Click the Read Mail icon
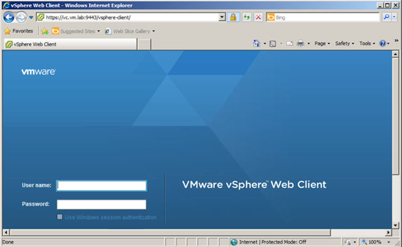The image size is (402, 247). (290, 43)
